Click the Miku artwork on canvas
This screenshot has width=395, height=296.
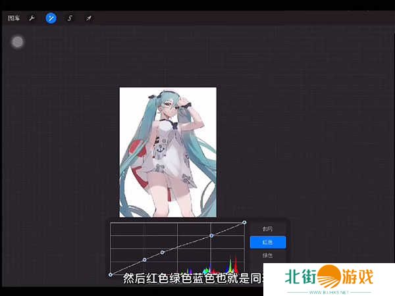coord(168,151)
